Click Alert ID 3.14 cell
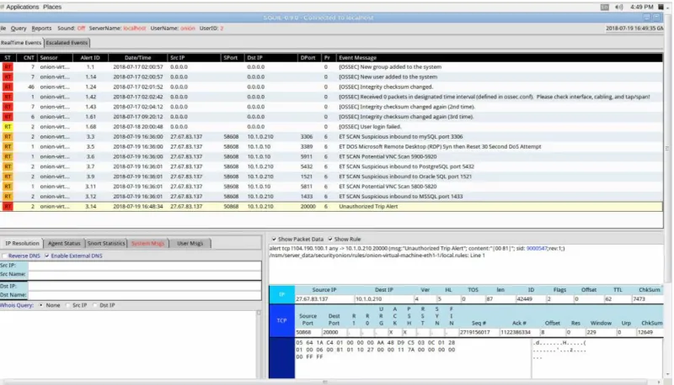The height and width of the screenshot is (385, 674). (x=90, y=207)
